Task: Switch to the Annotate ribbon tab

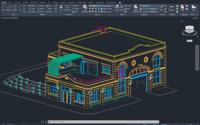Action: click(x=17, y=2)
